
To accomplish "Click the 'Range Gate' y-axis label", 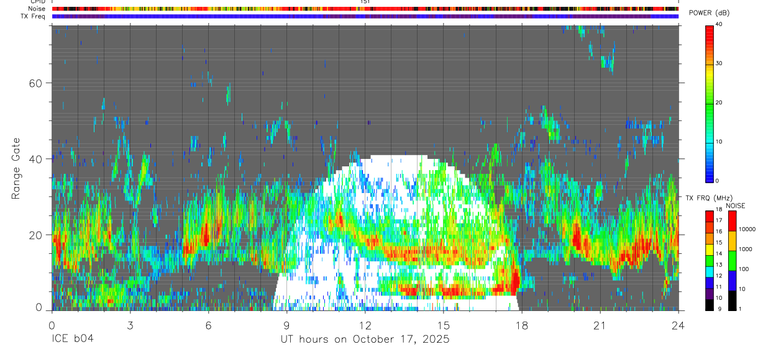I will point(16,169).
